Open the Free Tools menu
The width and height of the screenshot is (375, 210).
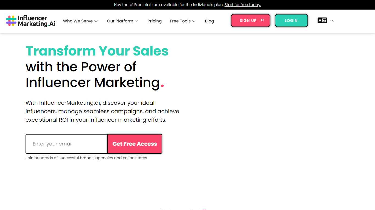pyautogui.click(x=180, y=21)
